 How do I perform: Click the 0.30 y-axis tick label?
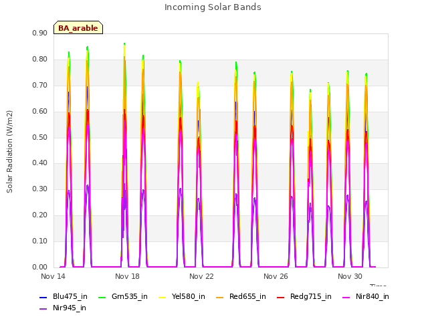tap(40, 189)
